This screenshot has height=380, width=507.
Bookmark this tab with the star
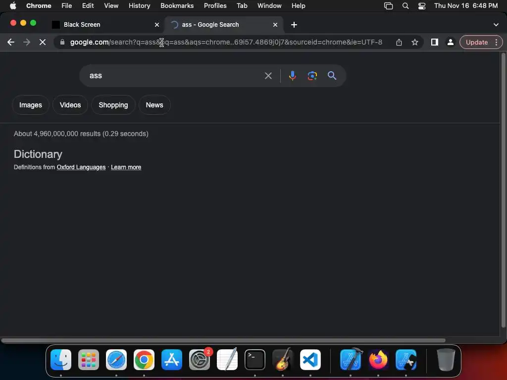point(415,42)
